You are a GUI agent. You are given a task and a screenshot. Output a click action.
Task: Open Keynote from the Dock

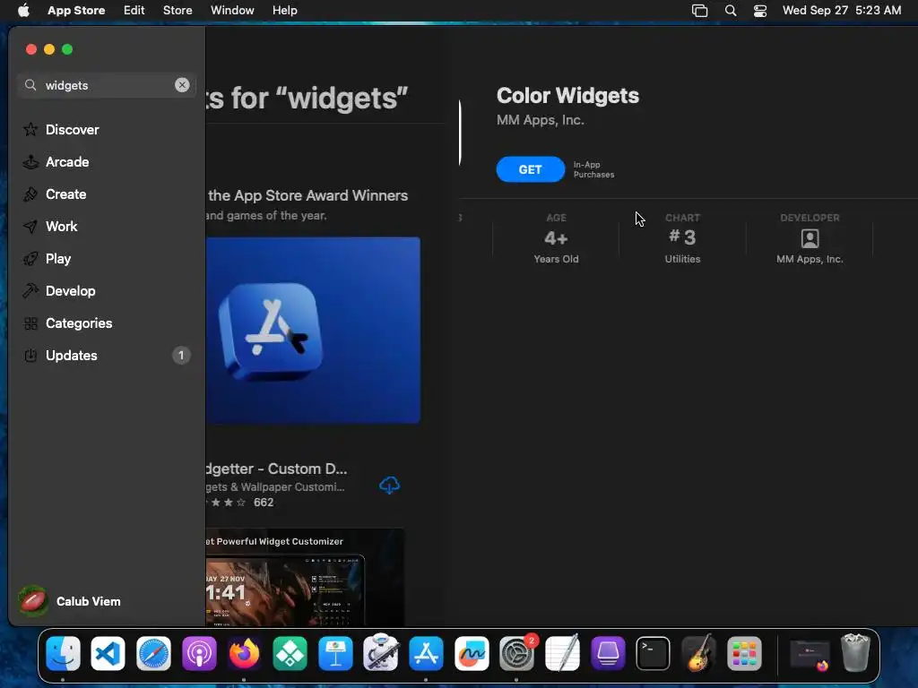click(335, 653)
